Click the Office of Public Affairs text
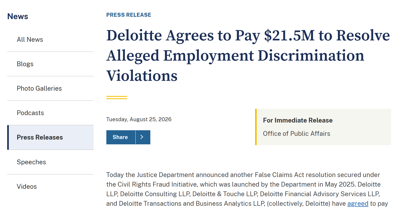Screen dimensions: 407x210 click(x=297, y=134)
